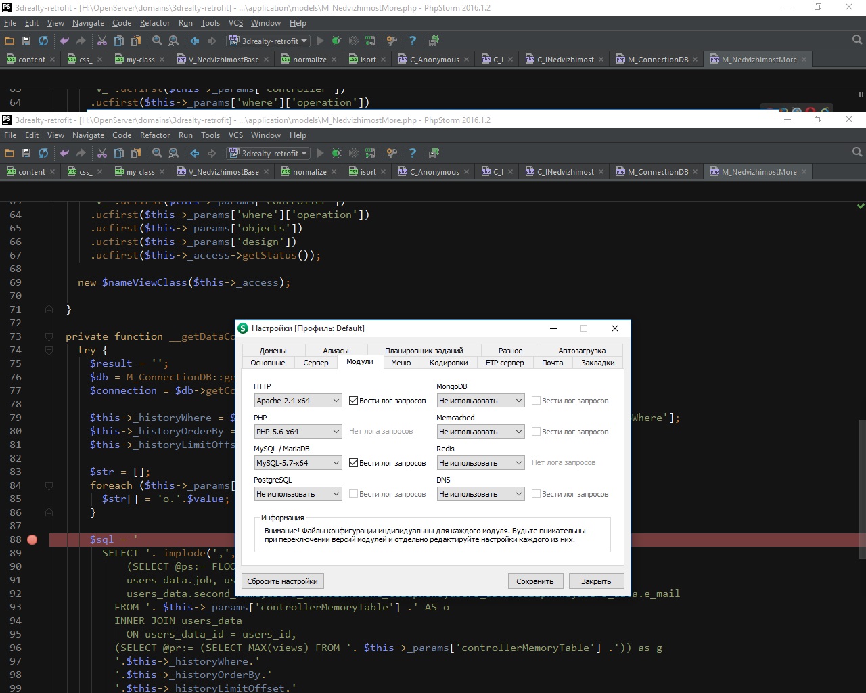Uncheck the HTTP request log checkbox
This screenshot has height=693, width=866.
(x=353, y=401)
